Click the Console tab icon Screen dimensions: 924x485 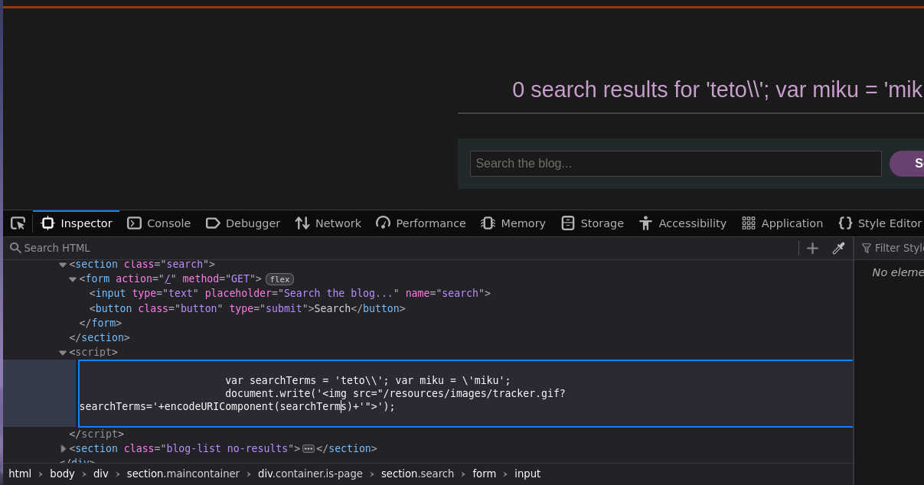click(134, 223)
